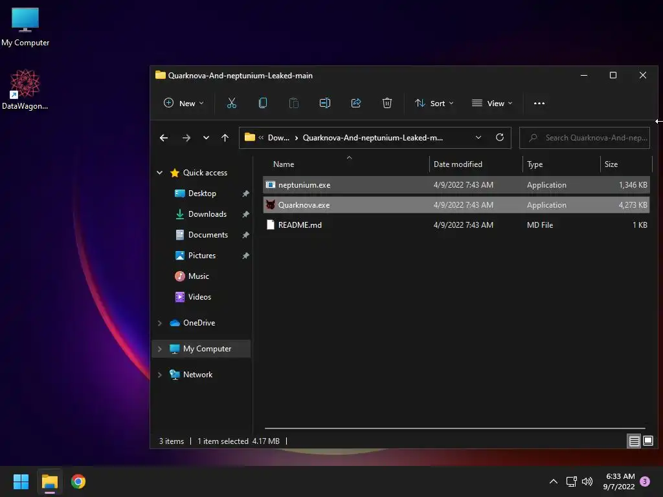Click the horizontal scrollbar in file list
Image resolution: width=663 pixels, height=497 pixels.
tap(455, 428)
